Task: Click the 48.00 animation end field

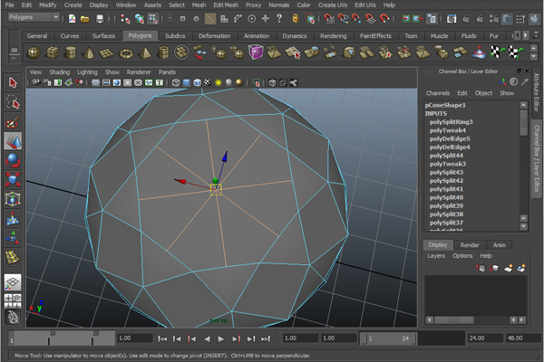Action: pyautogui.click(x=523, y=338)
